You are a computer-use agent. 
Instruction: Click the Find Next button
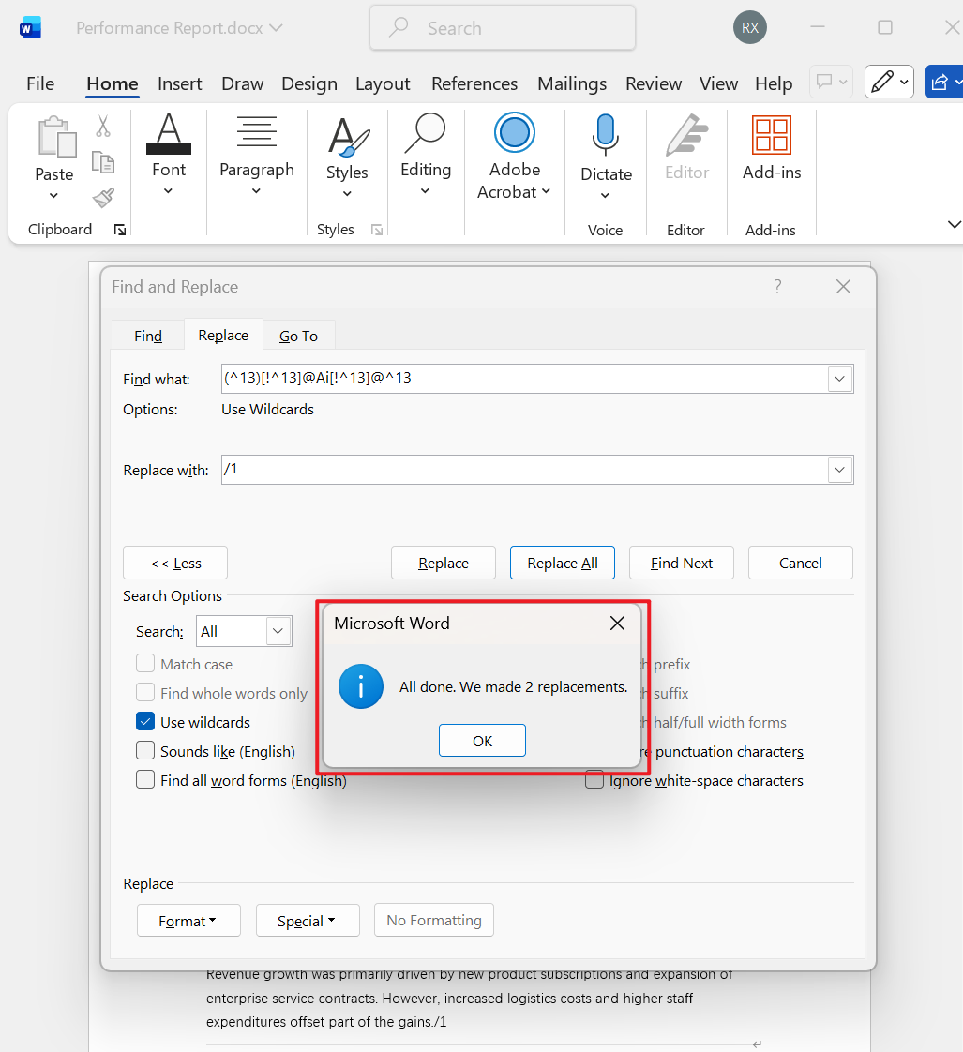(x=681, y=563)
